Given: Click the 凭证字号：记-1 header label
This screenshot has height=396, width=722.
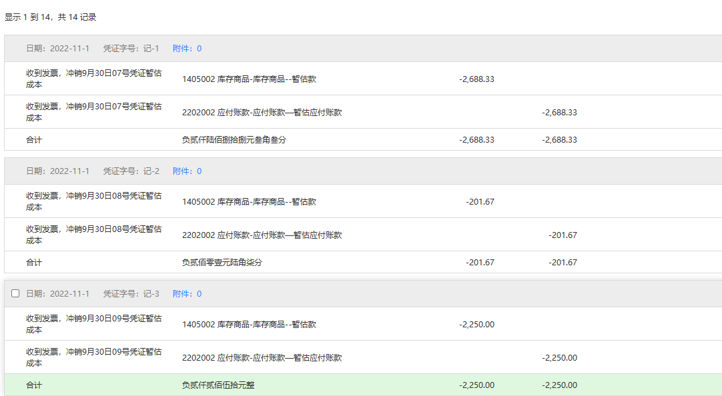Looking at the screenshot, I should (131, 49).
